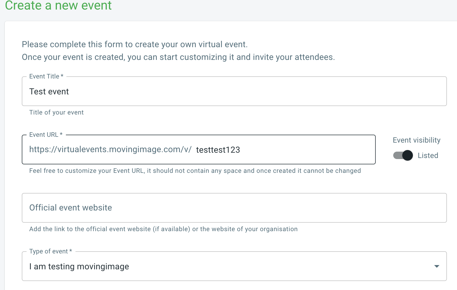Click the Event Title input field

click(234, 91)
